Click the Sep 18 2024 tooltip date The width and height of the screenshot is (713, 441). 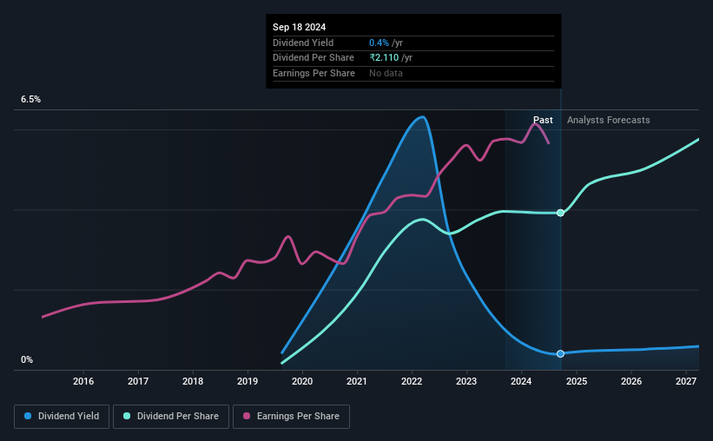tap(300, 27)
